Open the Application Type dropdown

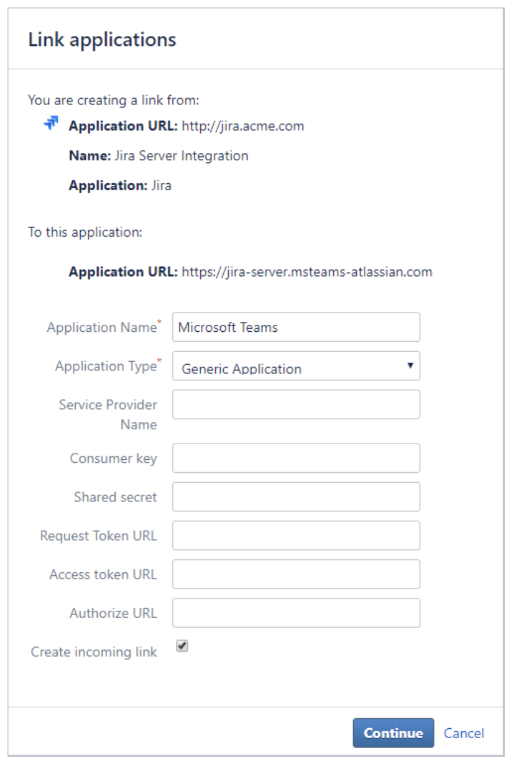pos(296,367)
